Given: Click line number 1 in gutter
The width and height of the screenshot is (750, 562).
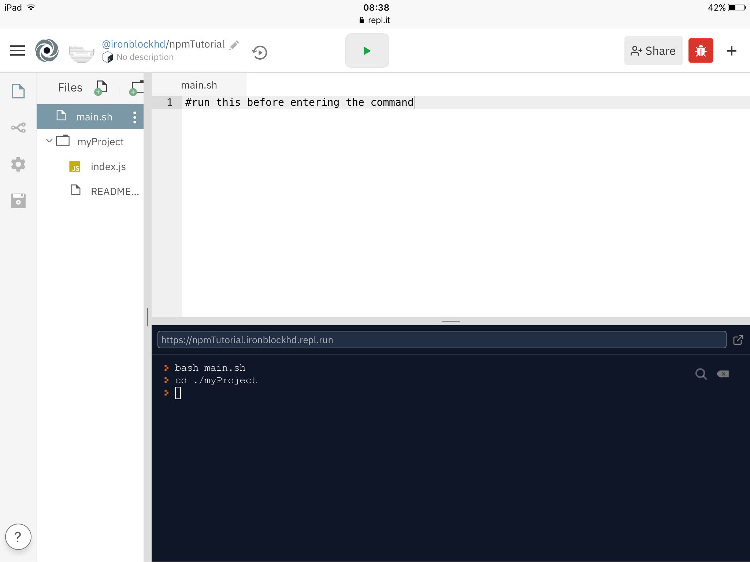Looking at the screenshot, I should (x=170, y=102).
